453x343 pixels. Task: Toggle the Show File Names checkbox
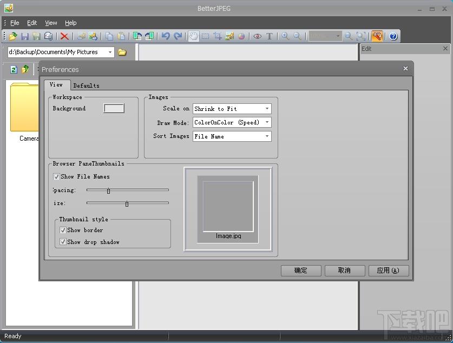pyautogui.click(x=56, y=176)
